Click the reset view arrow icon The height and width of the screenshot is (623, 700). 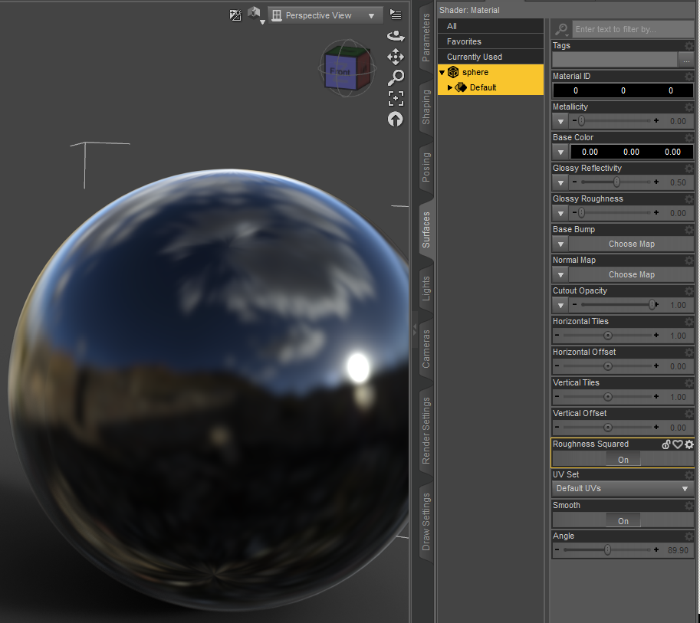[395, 119]
